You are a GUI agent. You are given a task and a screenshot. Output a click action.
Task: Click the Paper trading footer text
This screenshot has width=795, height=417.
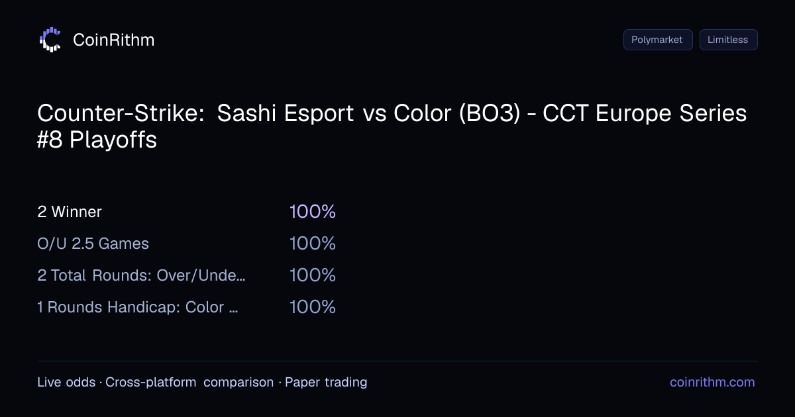point(326,382)
